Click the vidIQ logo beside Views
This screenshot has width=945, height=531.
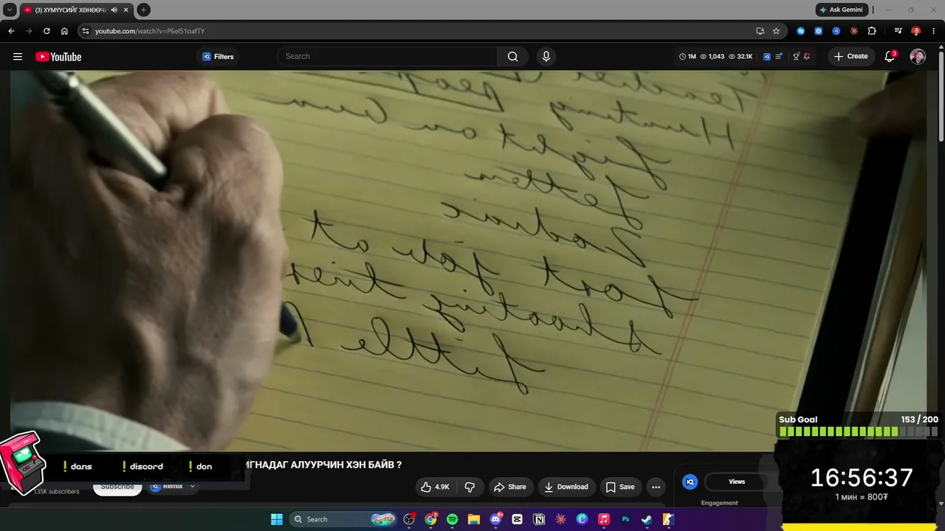[690, 482]
